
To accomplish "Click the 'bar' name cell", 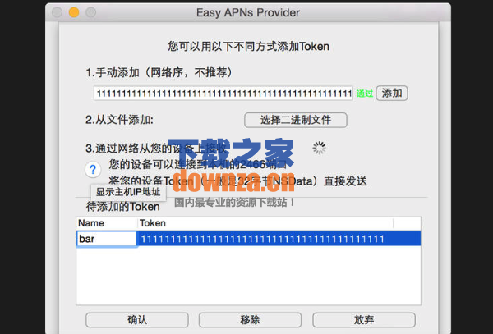I will point(107,239).
